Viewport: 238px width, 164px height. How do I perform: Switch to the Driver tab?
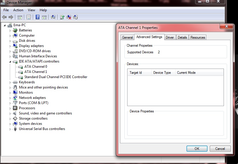click(170, 37)
